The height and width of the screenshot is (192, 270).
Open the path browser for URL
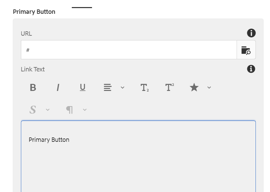[246, 50]
